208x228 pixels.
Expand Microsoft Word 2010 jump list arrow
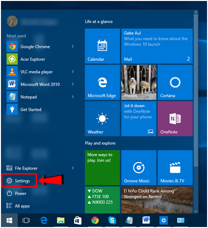(x=73, y=84)
